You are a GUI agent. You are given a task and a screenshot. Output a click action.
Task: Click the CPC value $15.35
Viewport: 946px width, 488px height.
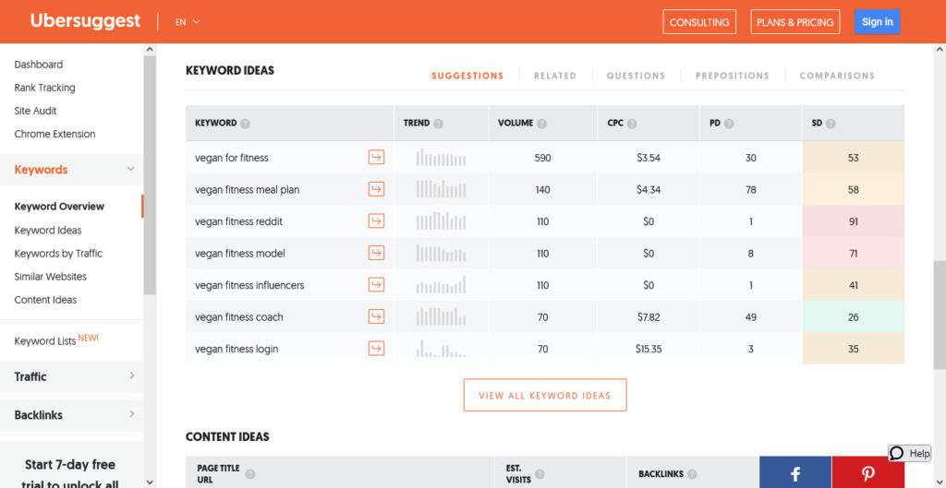pyautogui.click(x=649, y=349)
